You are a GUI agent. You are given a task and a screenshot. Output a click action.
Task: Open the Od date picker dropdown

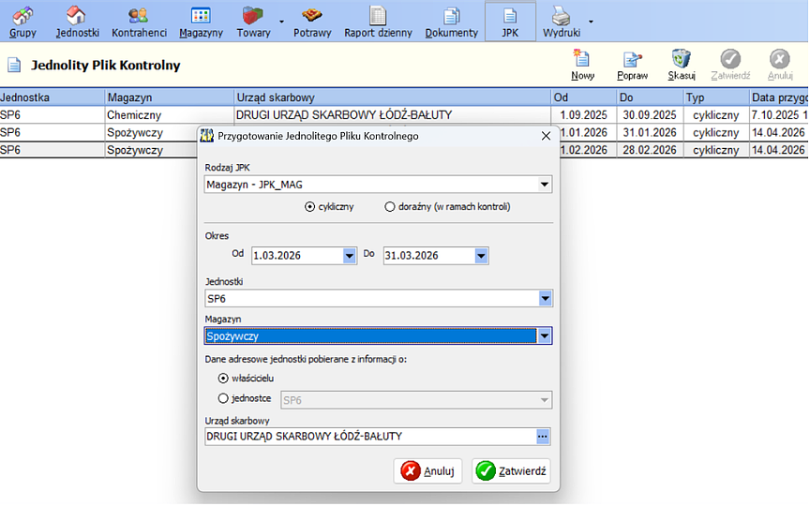[x=350, y=256]
